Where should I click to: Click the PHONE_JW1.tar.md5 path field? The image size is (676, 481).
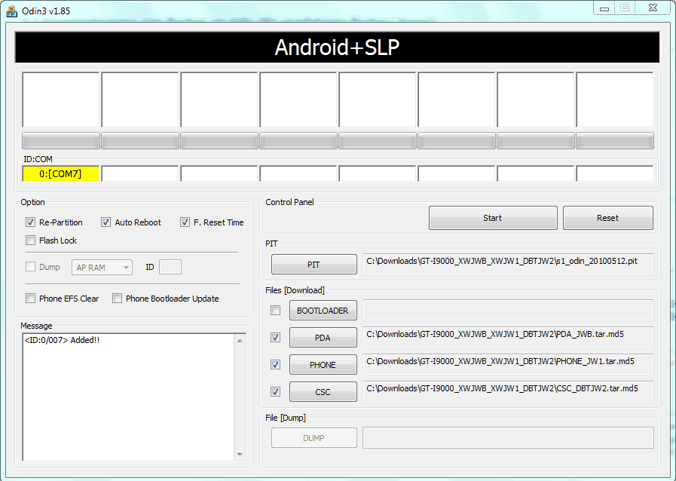[x=508, y=365]
